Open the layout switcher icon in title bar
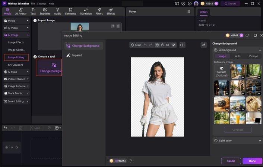Image resolution: width=263 pixels, height=167 pixels. [177, 3]
